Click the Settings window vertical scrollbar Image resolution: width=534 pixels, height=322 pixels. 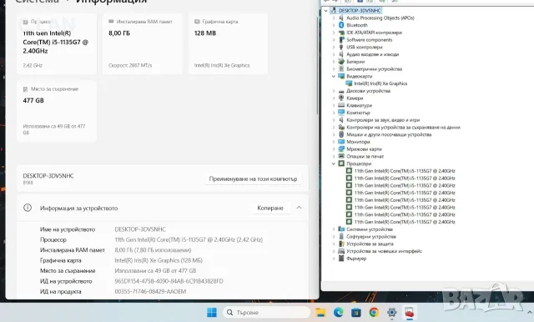[x=318, y=65]
